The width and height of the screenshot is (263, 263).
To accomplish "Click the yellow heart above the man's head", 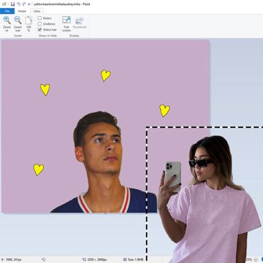I will click(106, 75).
